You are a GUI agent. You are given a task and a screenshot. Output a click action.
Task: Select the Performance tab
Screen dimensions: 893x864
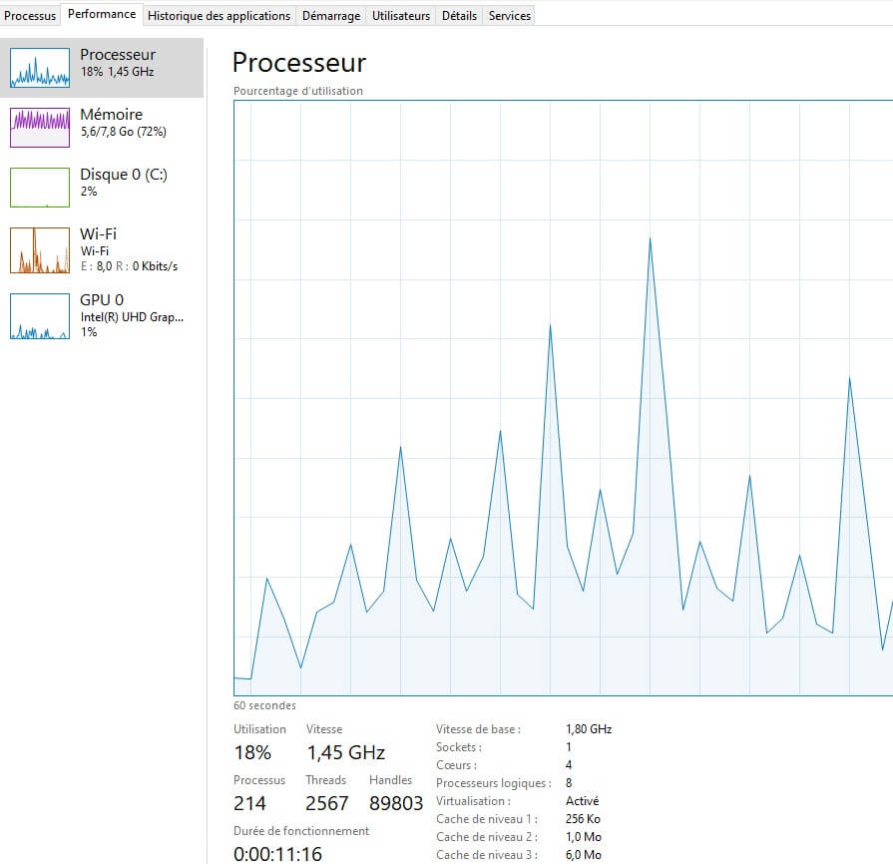102,15
